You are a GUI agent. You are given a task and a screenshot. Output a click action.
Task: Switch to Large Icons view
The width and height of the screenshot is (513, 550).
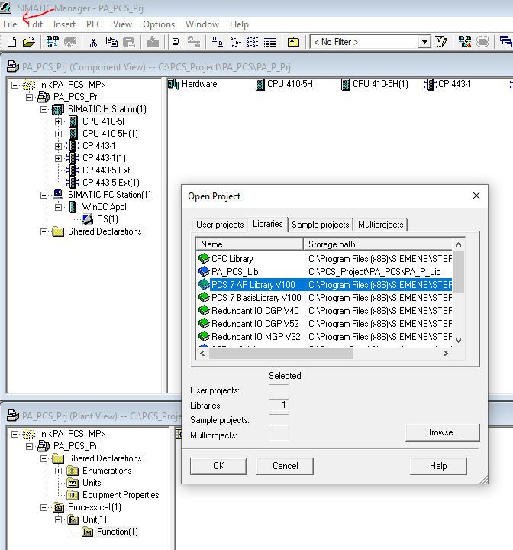[218, 42]
